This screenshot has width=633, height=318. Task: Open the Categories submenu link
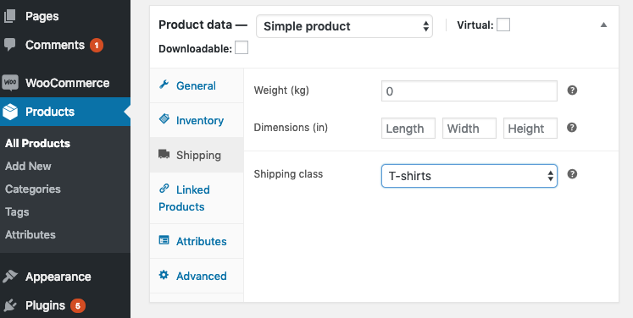tap(33, 189)
